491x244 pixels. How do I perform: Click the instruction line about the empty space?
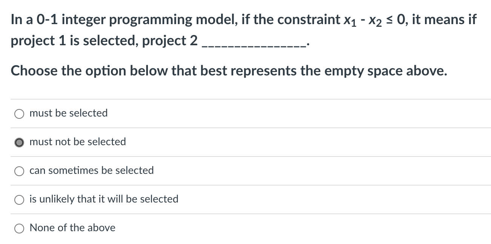(229, 71)
